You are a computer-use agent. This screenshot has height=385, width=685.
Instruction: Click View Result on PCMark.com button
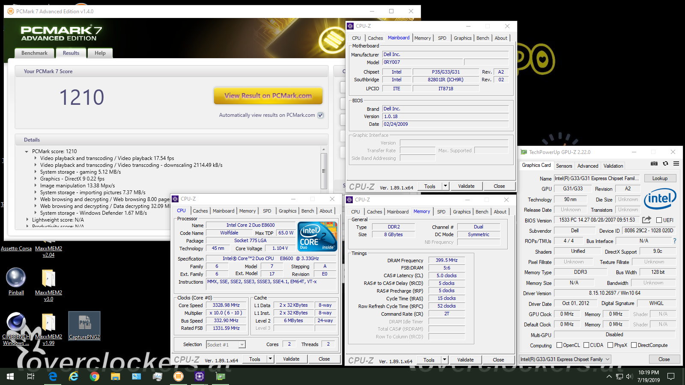(268, 96)
